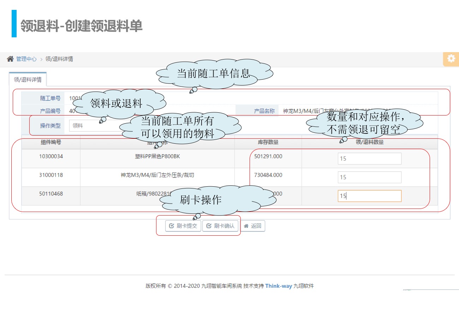This screenshot has width=459, height=317.
Task: Select the 领/退料详情 tab
Action: [28, 80]
